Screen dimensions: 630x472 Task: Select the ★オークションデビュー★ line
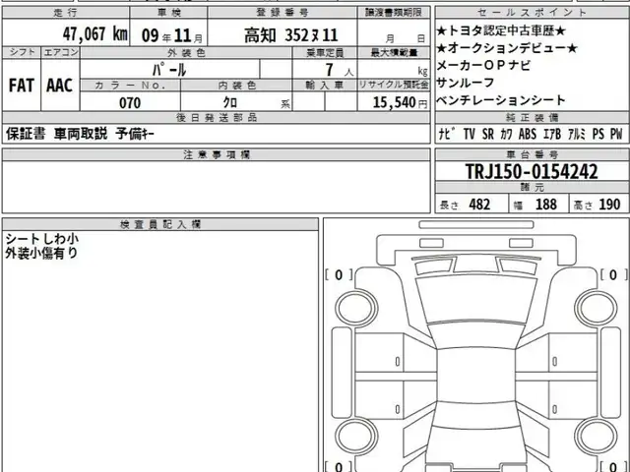point(507,48)
